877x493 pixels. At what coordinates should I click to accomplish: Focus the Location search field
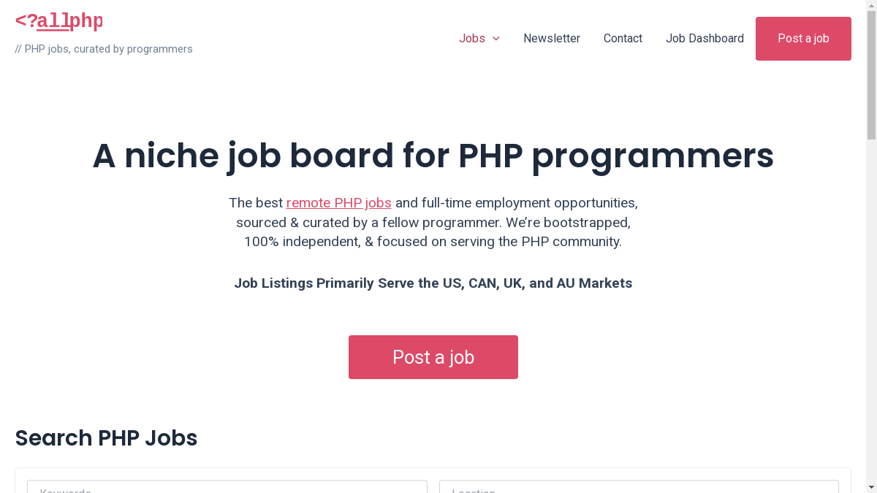click(x=639, y=488)
